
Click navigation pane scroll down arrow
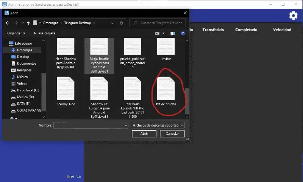pos(44,117)
